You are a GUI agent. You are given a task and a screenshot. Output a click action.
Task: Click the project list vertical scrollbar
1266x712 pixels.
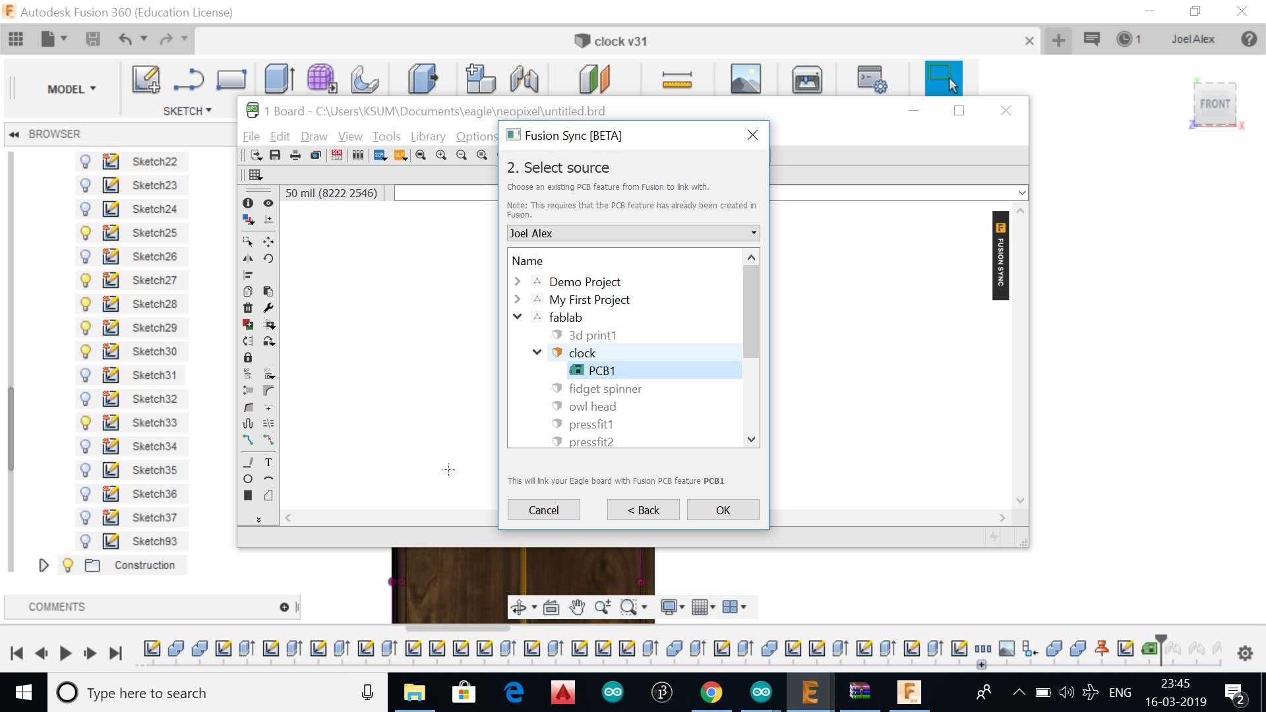pos(751,311)
